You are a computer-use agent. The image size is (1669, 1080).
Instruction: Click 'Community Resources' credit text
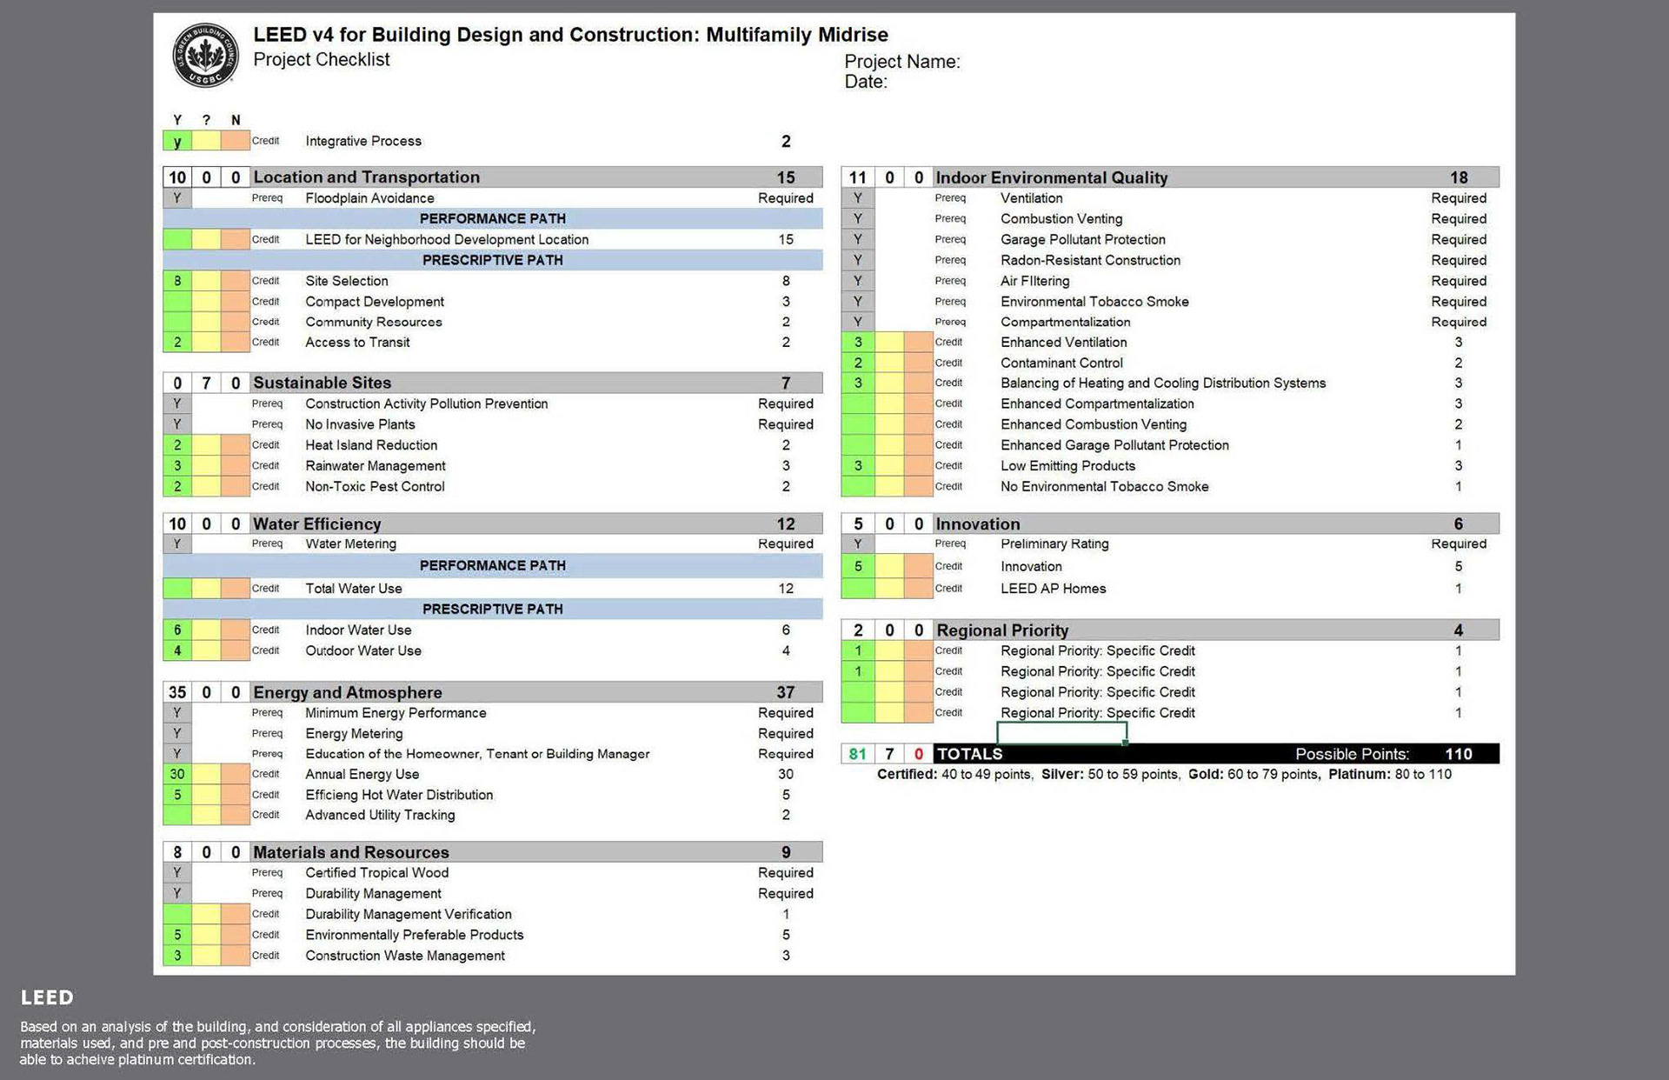tap(374, 322)
